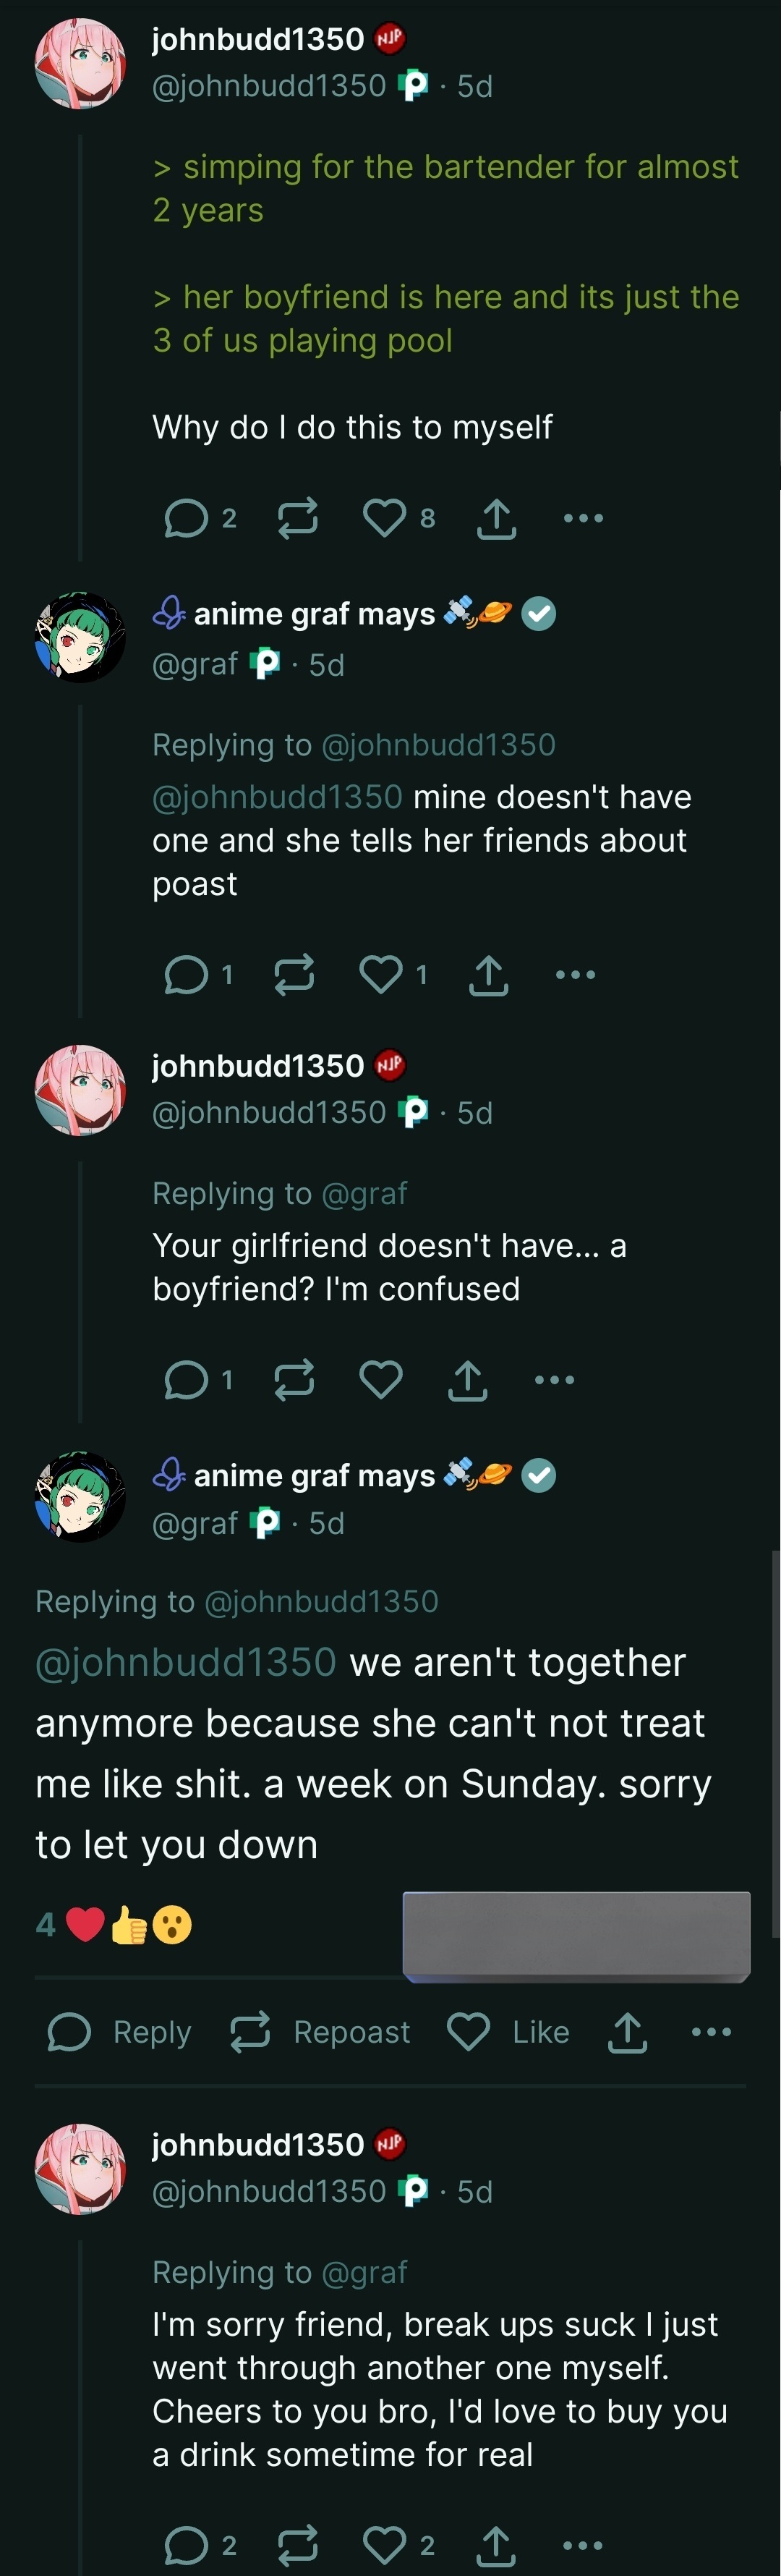Reply to the first johnbudd1350 post
This screenshot has width=781, height=2576.
(186, 518)
